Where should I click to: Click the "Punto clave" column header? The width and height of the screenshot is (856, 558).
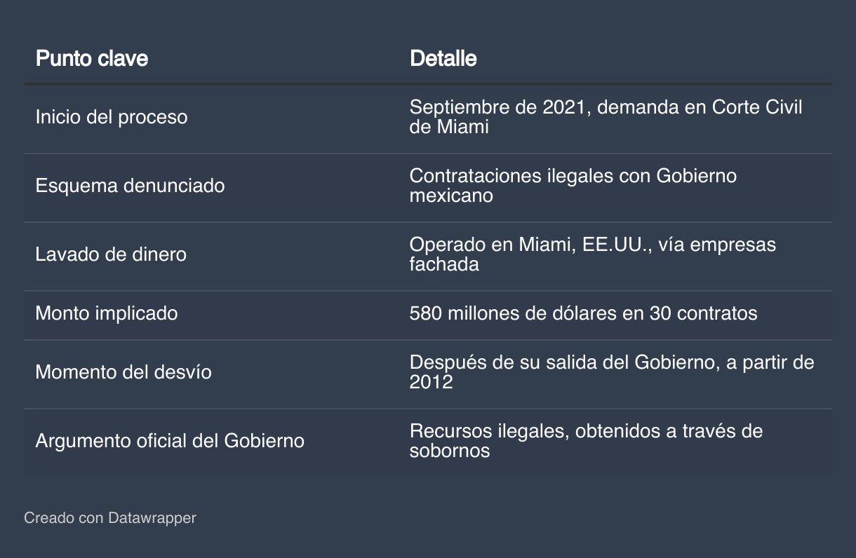pyautogui.click(x=92, y=58)
